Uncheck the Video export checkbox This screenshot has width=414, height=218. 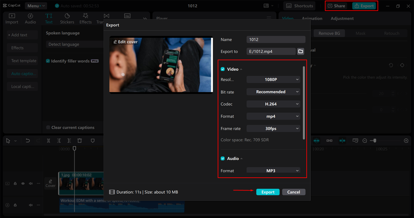[223, 69]
